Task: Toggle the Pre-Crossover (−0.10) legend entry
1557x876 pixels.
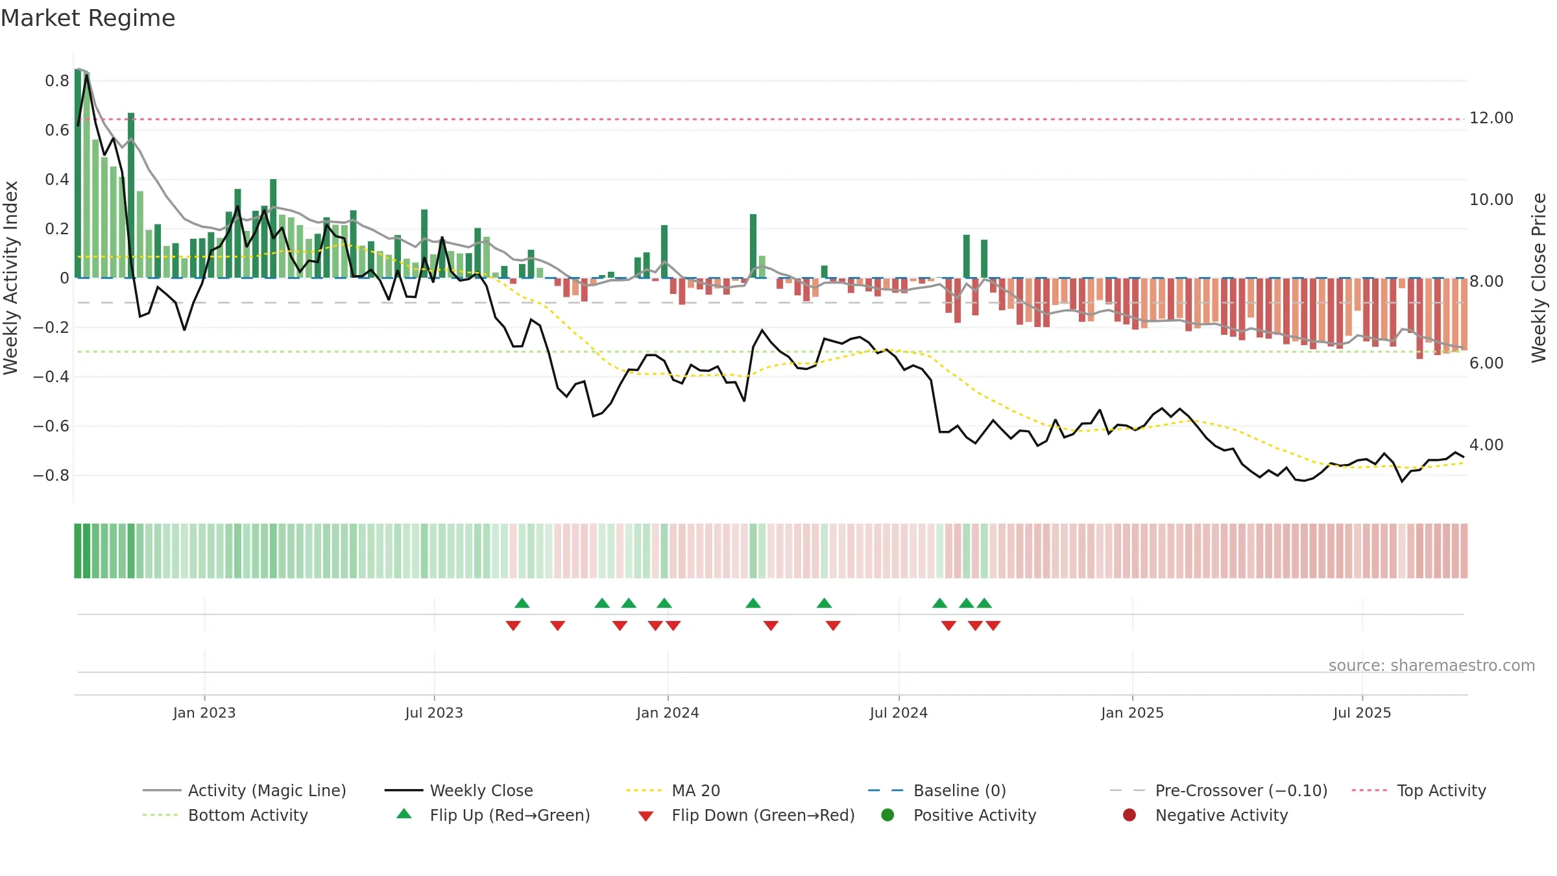Action: 1218,790
